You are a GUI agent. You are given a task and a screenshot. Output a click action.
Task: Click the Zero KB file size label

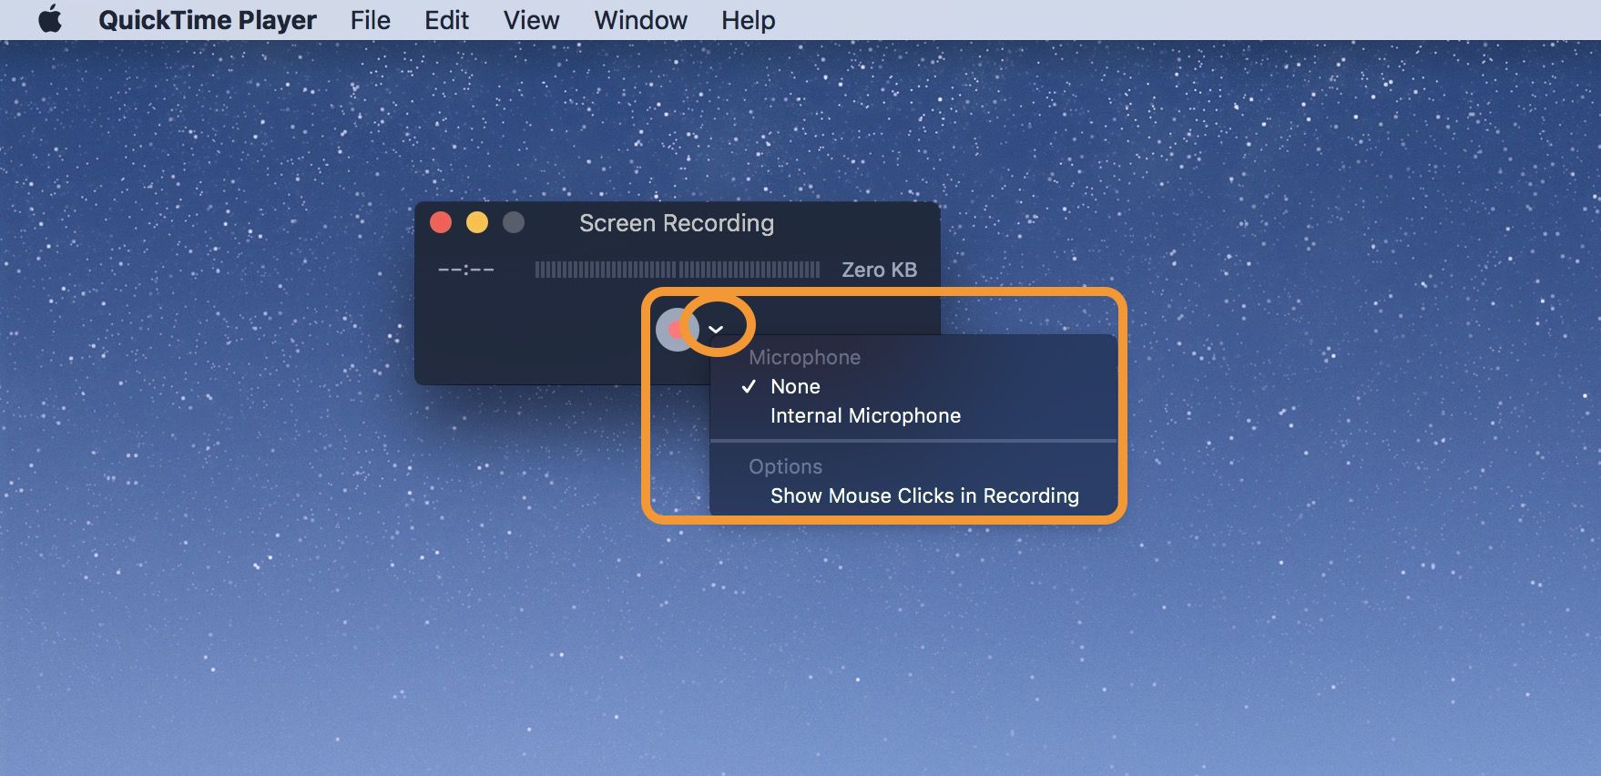(879, 270)
